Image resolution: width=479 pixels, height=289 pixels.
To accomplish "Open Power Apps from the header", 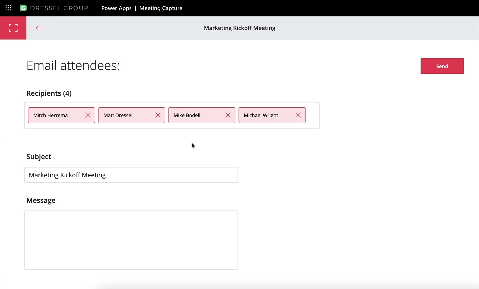I will pos(116,8).
